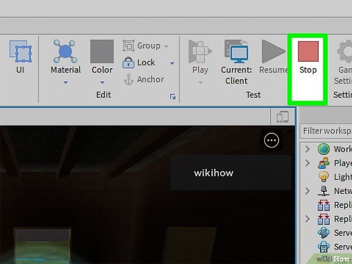Open the Play dropdown arrow

pyautogui.click(x=200, y=82)
